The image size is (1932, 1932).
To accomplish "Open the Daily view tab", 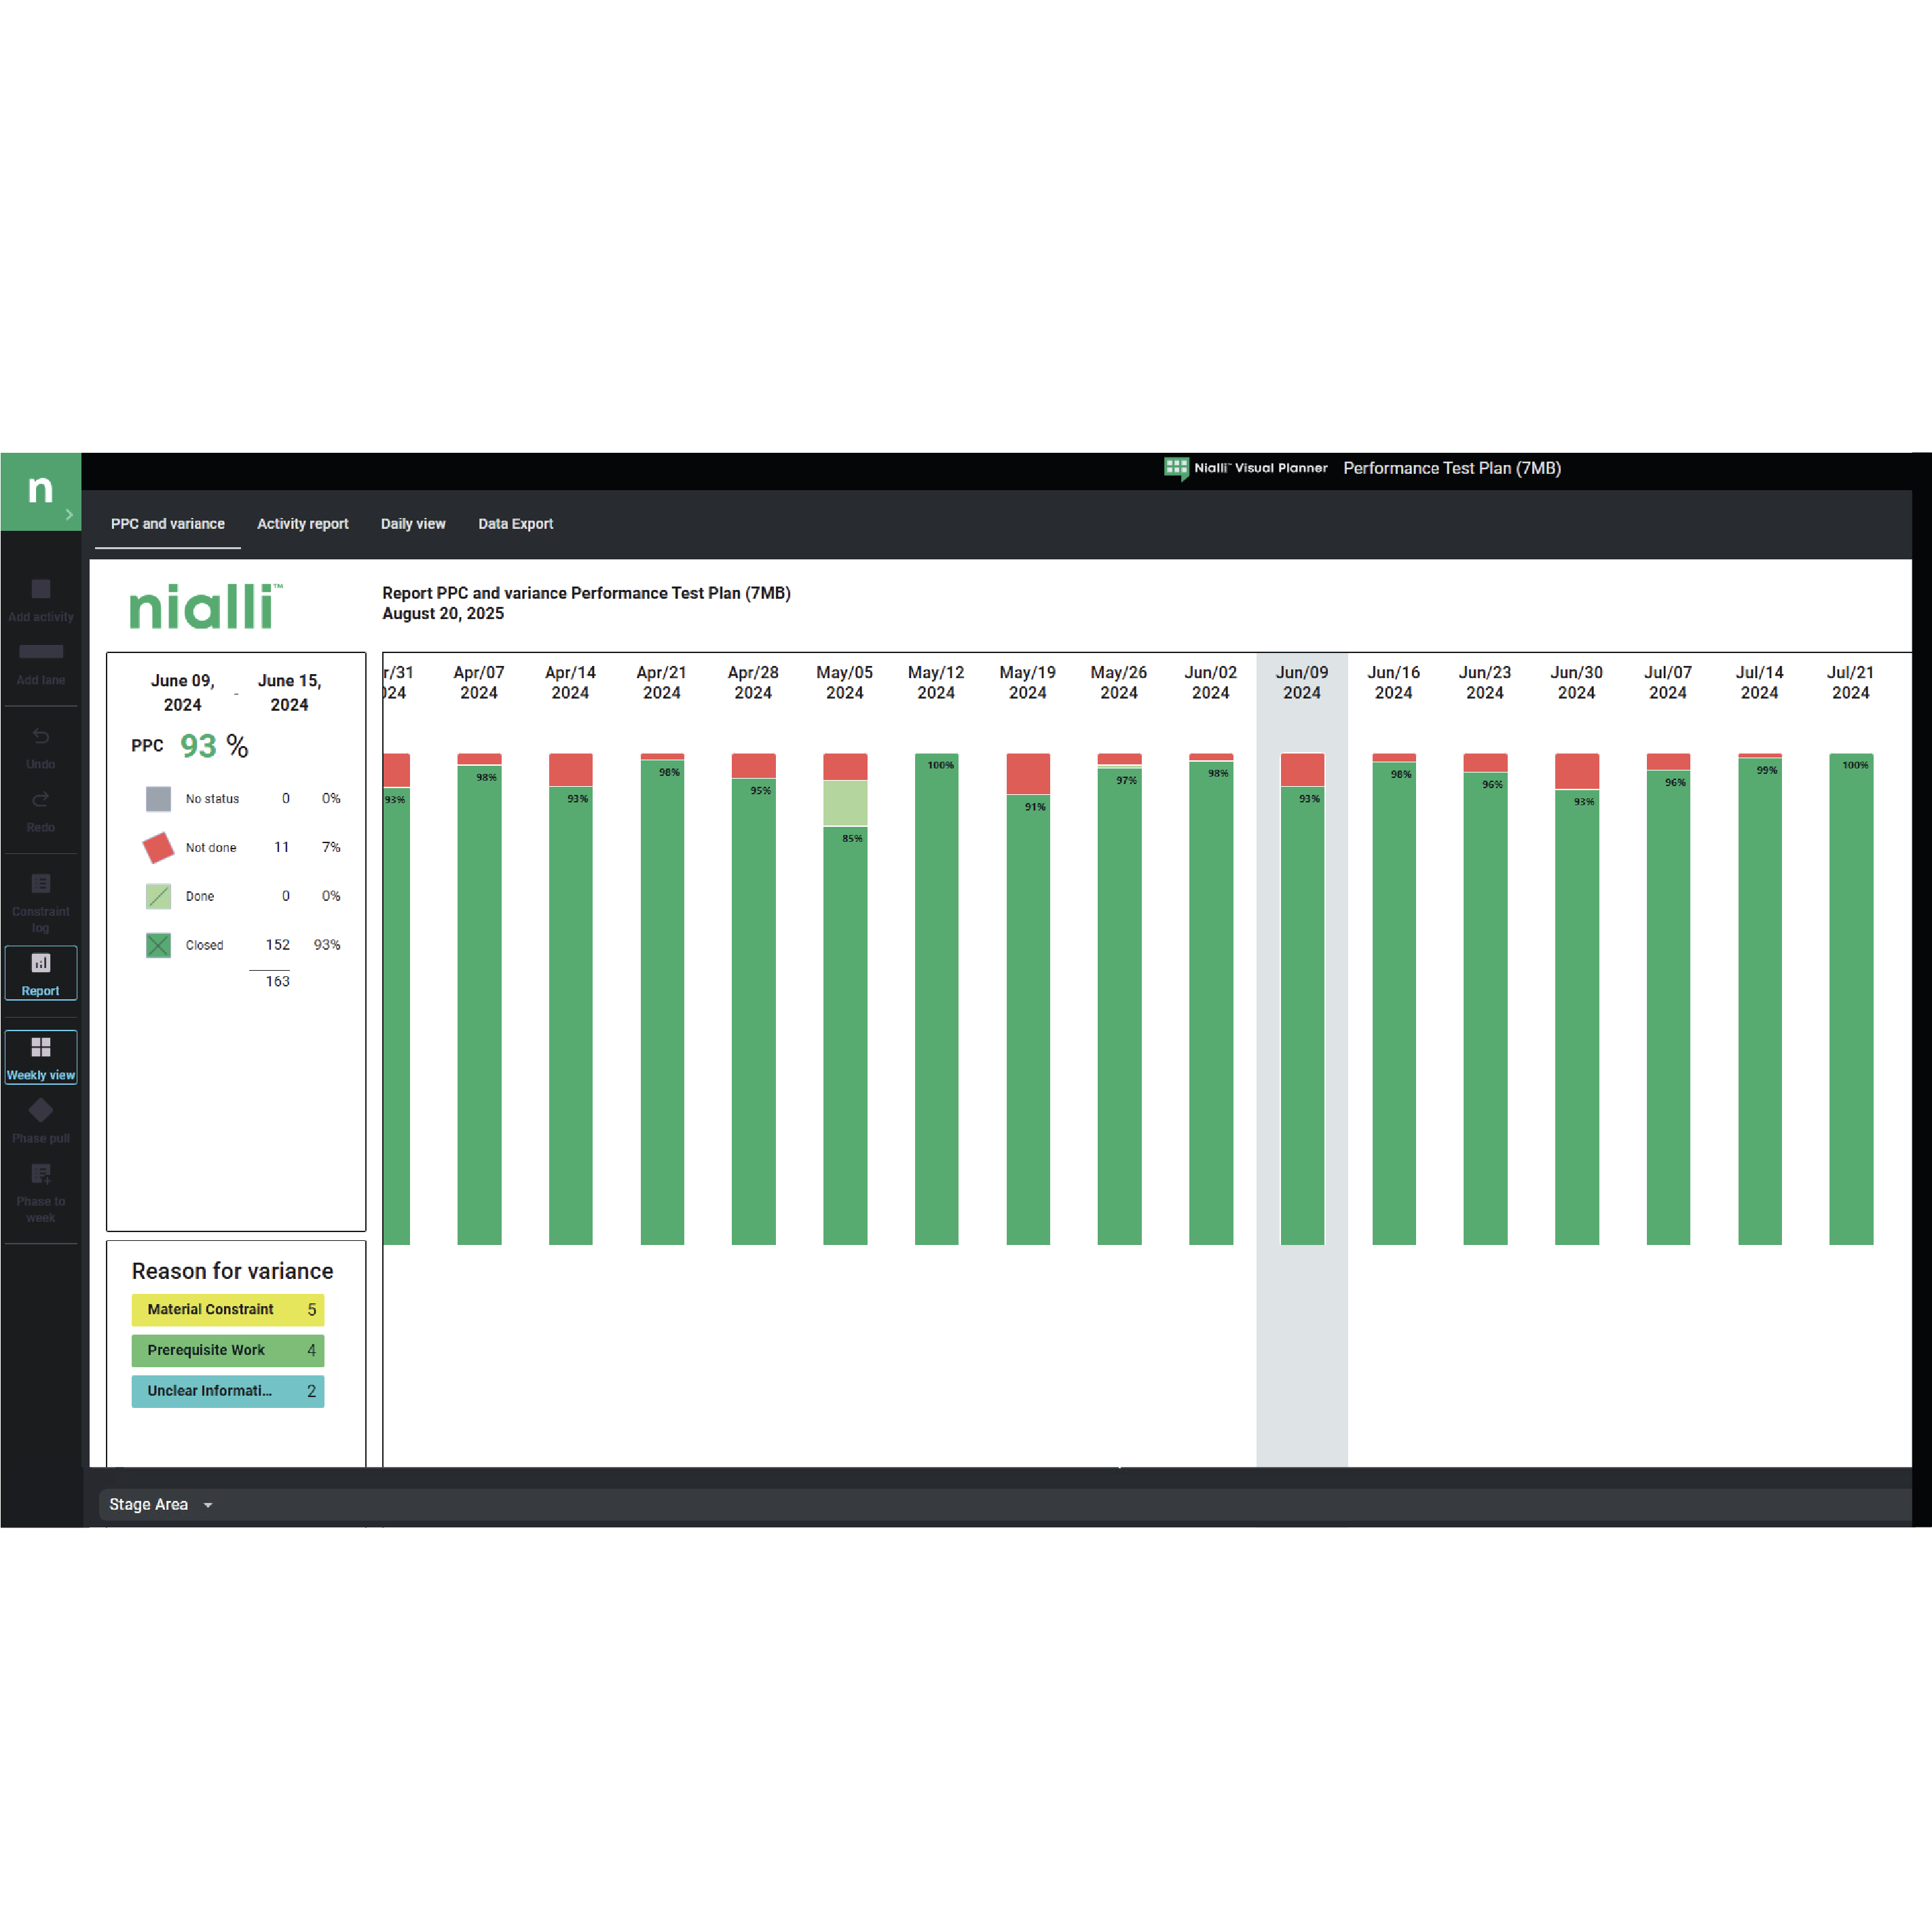I will click(x=413, y=523).
